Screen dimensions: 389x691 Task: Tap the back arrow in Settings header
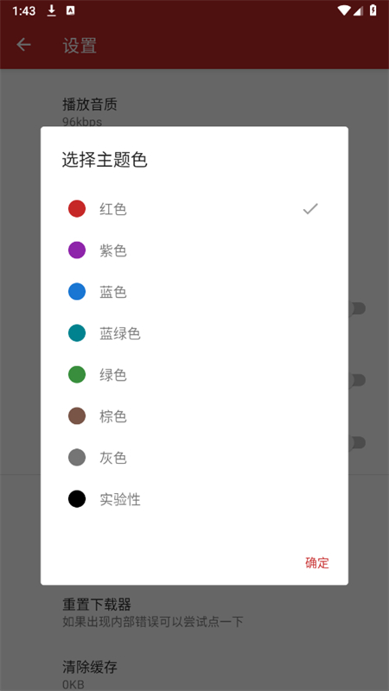point(23,45)
